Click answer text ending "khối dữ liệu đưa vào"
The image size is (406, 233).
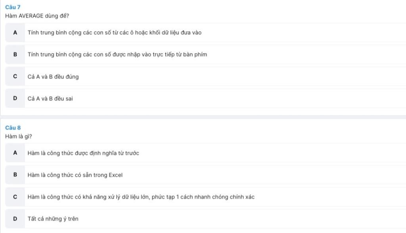coord(114,32)
